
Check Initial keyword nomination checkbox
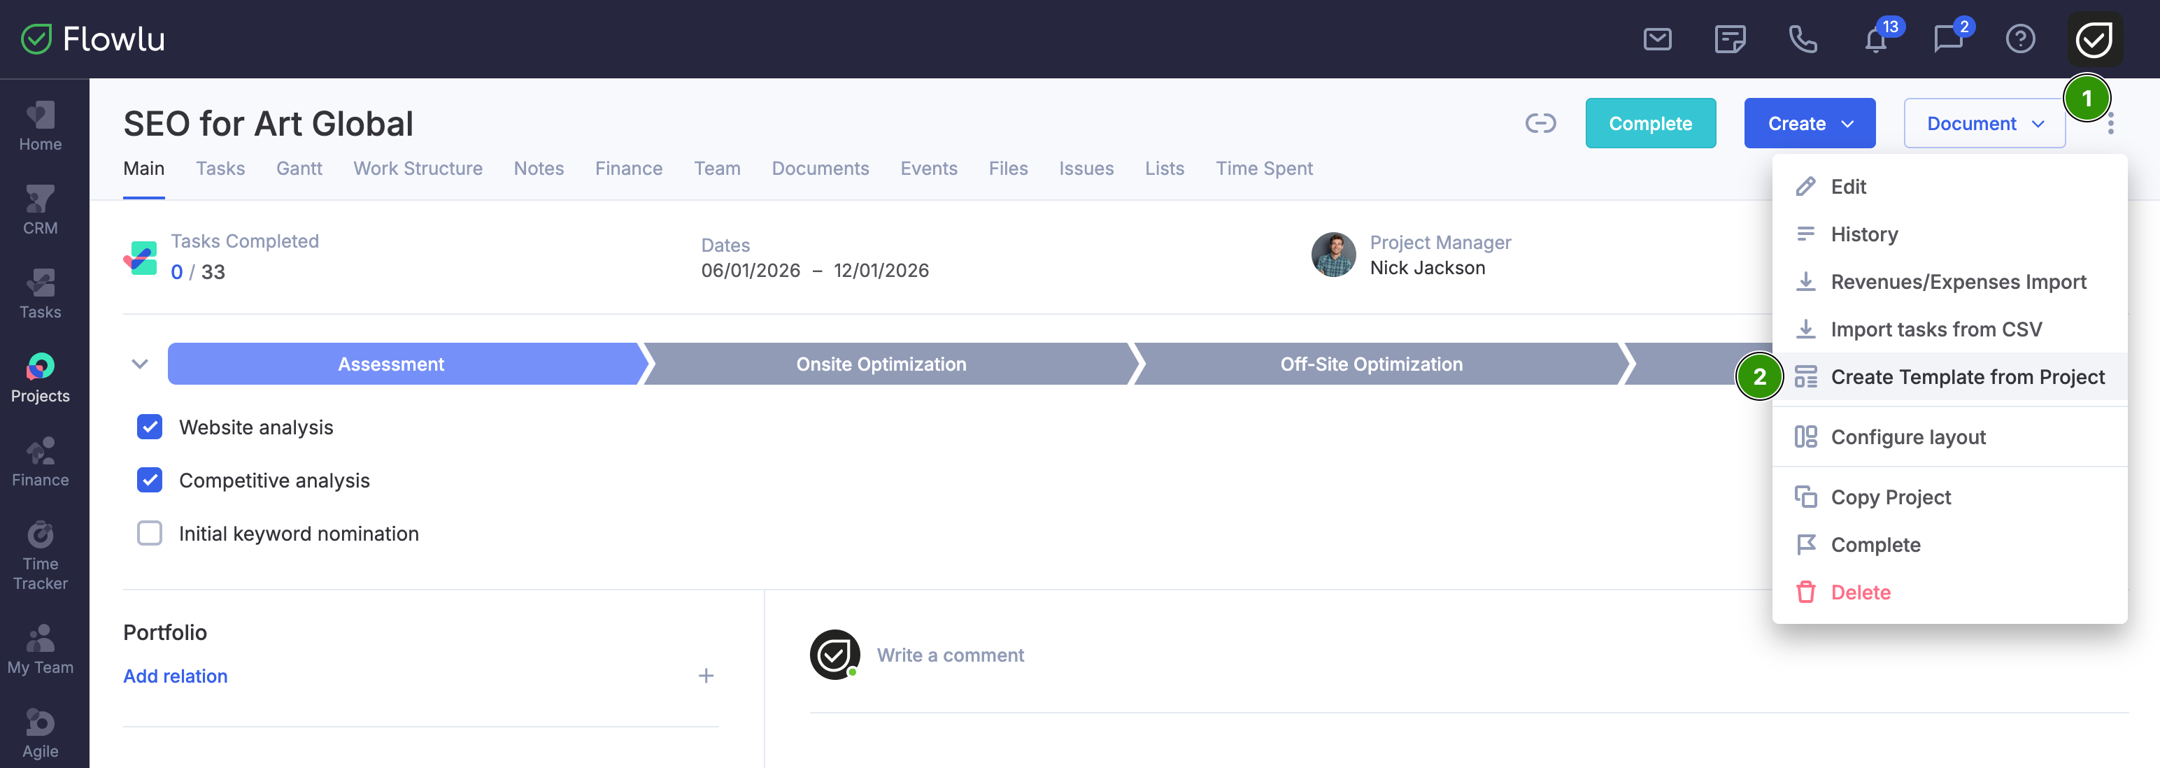[x=149, y=533]
